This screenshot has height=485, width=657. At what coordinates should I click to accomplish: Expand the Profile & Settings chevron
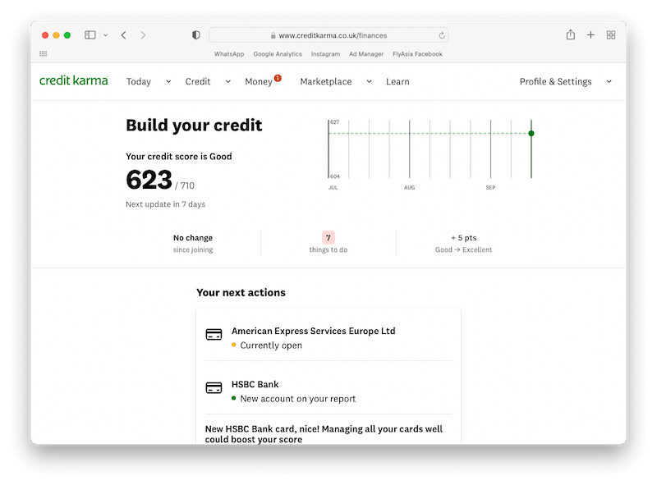coord(609,82)
